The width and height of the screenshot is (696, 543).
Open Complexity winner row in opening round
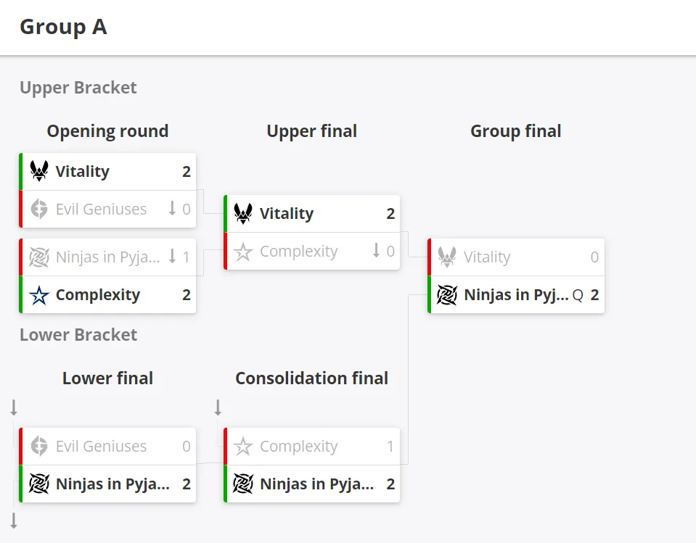click(107, 295)
